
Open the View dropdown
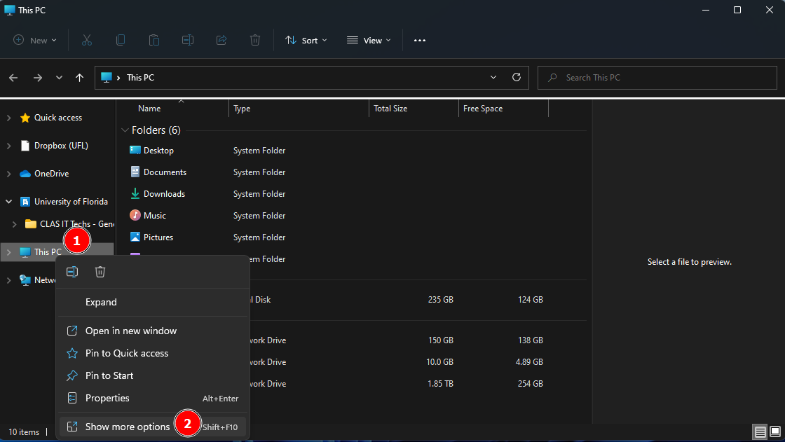tap(369, 41)
